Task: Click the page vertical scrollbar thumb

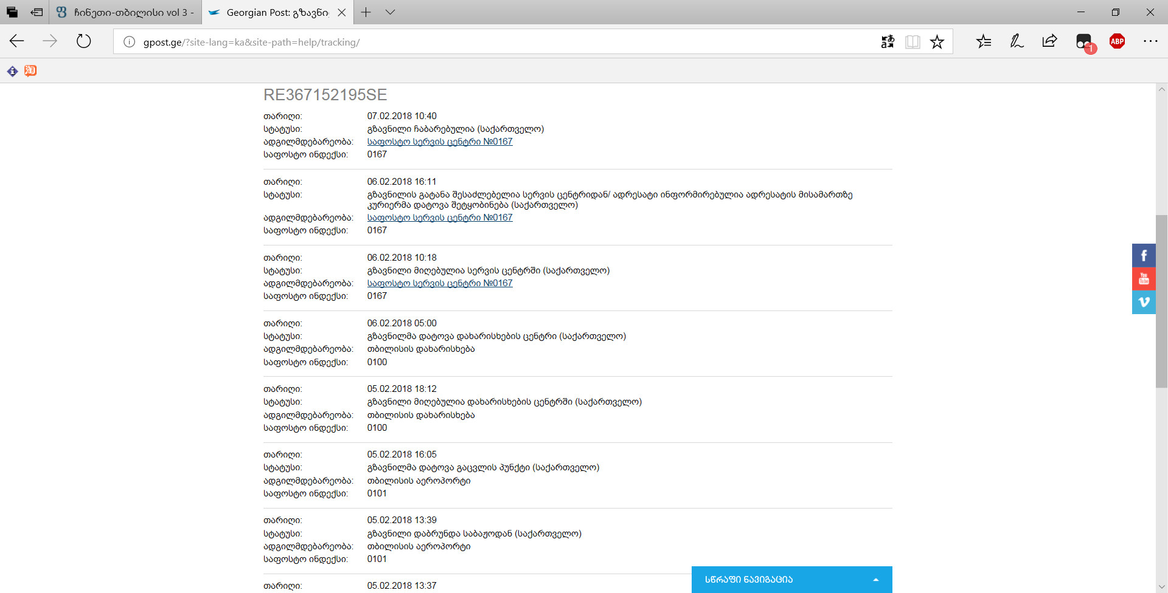Action: (1161, 301)
